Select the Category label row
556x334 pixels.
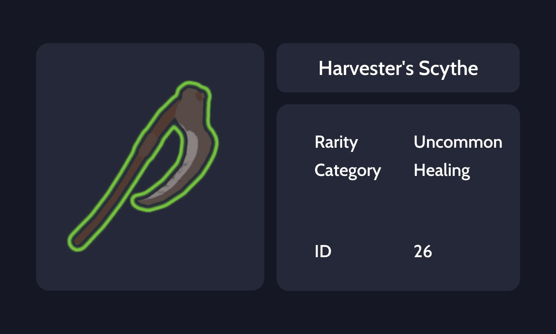(348, 170)
